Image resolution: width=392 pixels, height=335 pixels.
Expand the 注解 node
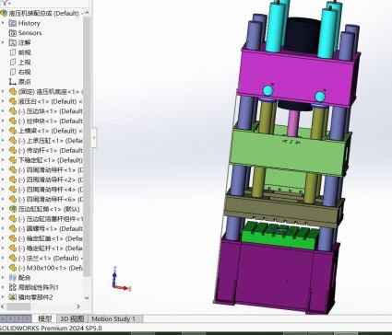point(3,42)
